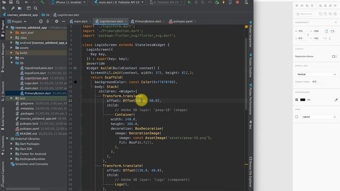Select README.md in project tree
This screenshot has width=340, height=191.
(x=28, y=134)
